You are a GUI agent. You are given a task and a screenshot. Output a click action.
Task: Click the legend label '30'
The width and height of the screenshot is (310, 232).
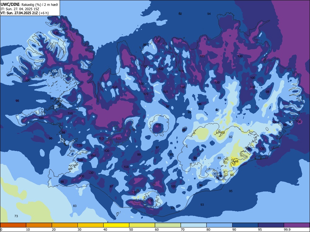click(79, 230)
